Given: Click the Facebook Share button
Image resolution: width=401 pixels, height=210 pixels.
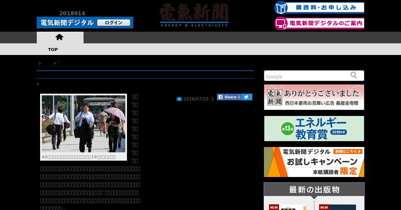Looking at the screenshot, I should pyautogui.click(x=230, y=97).
